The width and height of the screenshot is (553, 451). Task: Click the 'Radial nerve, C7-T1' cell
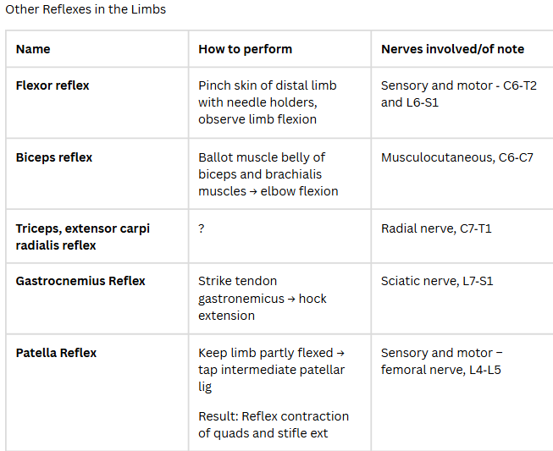click(x=436, y=229)
